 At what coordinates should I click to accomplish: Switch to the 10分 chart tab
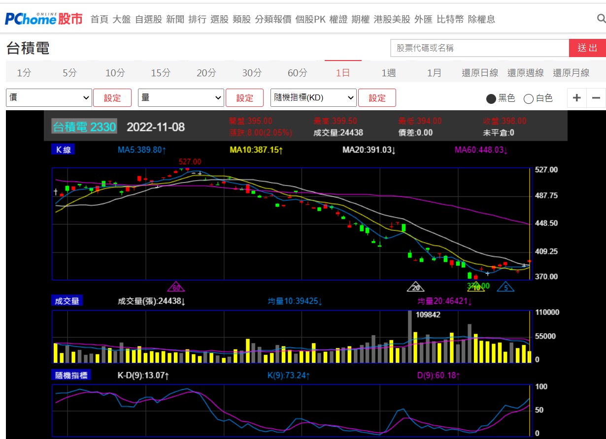[115, 73]
